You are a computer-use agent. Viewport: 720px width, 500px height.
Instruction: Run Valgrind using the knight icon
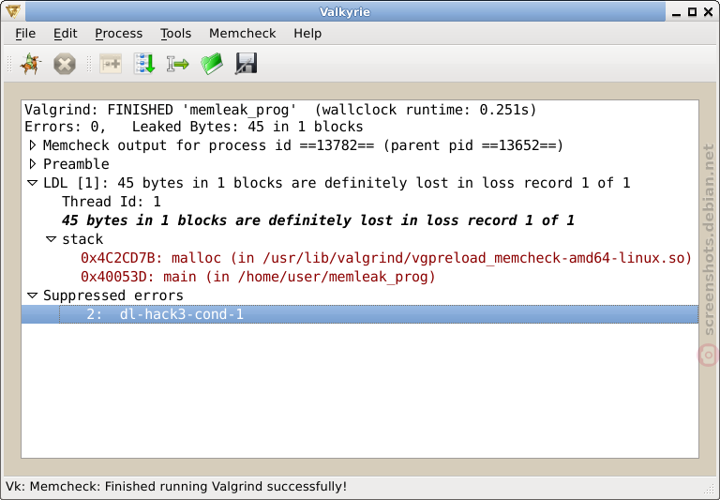click(x=31, y=64)
